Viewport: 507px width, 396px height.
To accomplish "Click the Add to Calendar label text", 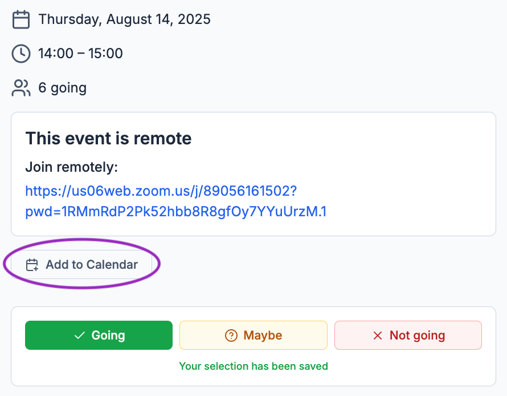I will coord(92,265).
